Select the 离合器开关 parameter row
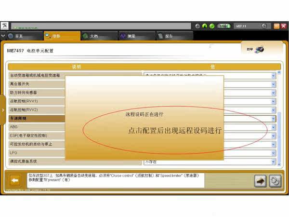289x217 pixels. 37,84
